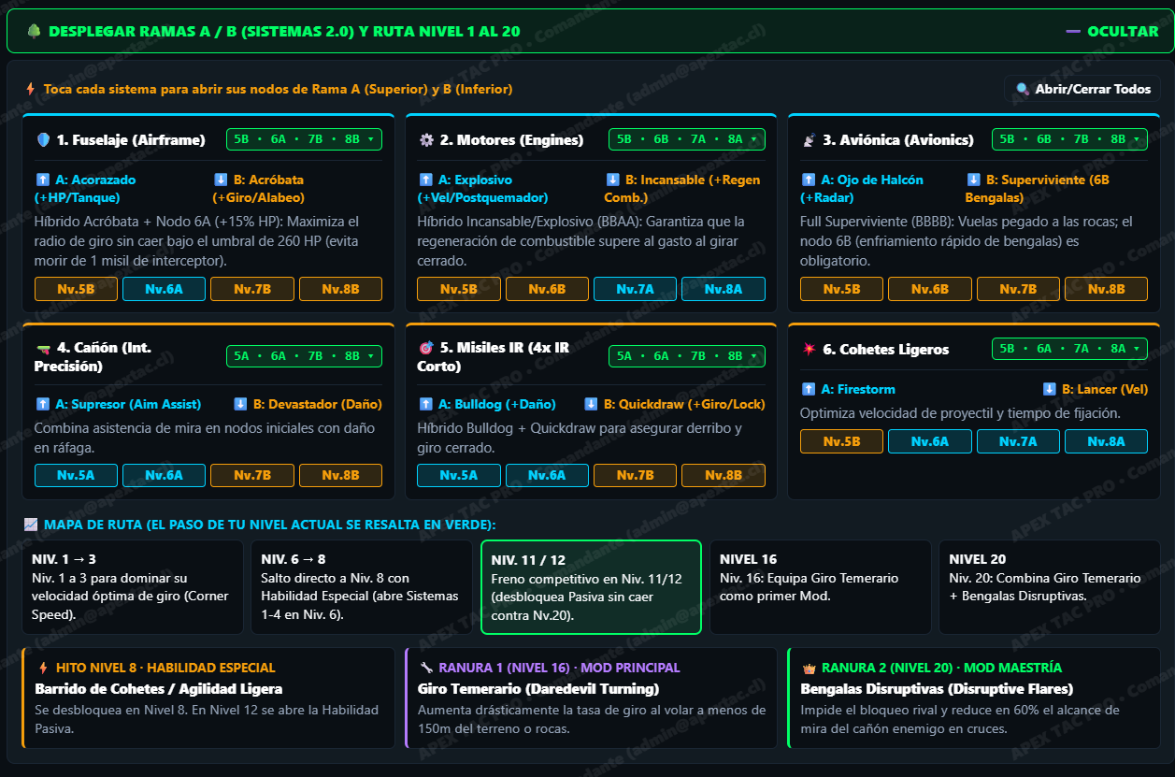Toggle node Nv.8B in the Aviónica card
The height and width of the screenshot is (777, 1175).
(x=1106, y=289)
